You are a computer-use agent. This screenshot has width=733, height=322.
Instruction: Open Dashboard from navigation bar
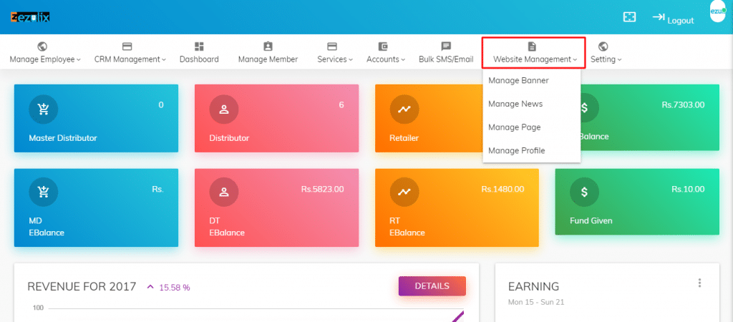(199, 59)
